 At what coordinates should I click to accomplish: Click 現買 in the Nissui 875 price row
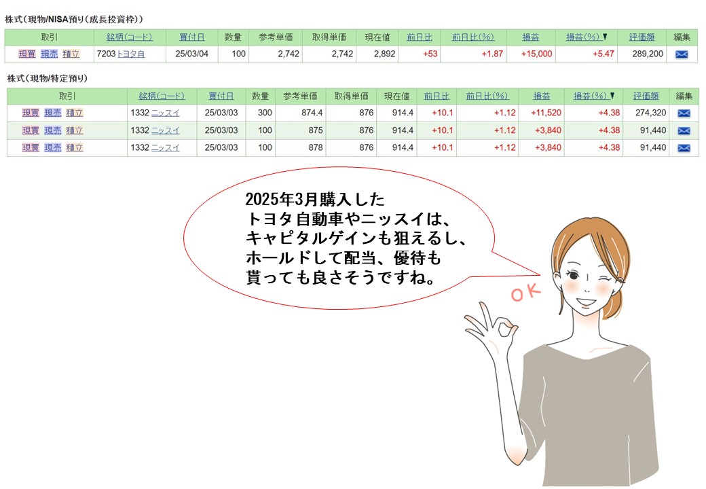31,130
